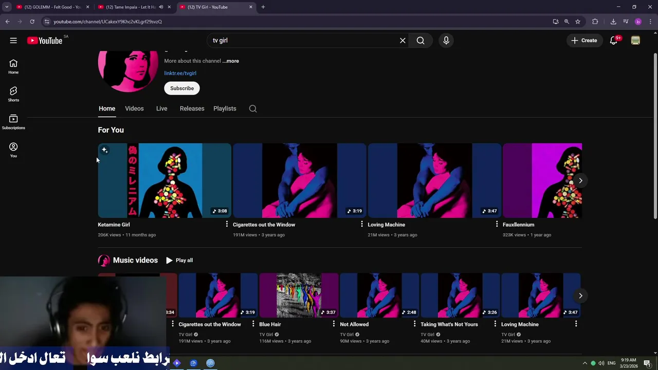Open a new browser tab
Image resolution: width=658 pixels, height=370 pixels.
[263, 7]
